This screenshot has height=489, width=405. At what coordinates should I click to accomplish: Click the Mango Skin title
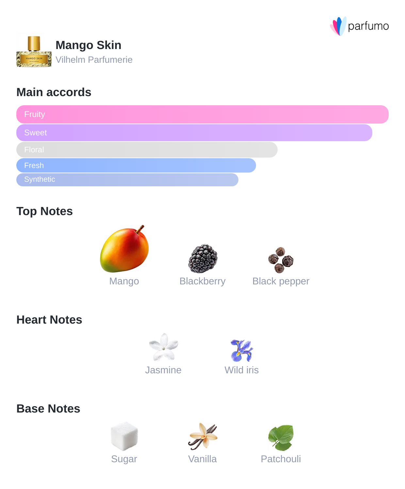coord(89,45)
